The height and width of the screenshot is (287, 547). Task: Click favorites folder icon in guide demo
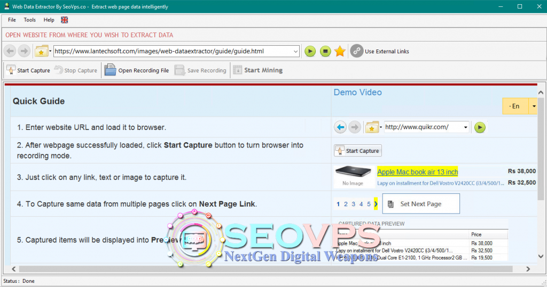372,127
